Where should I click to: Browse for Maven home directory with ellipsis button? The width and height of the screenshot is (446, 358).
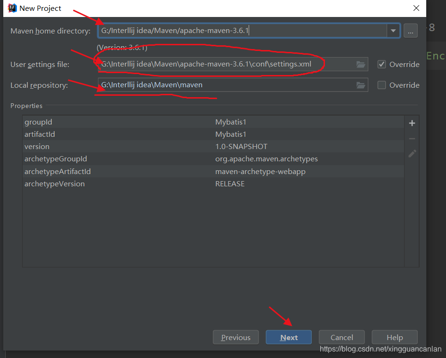[x=411, y=31]
